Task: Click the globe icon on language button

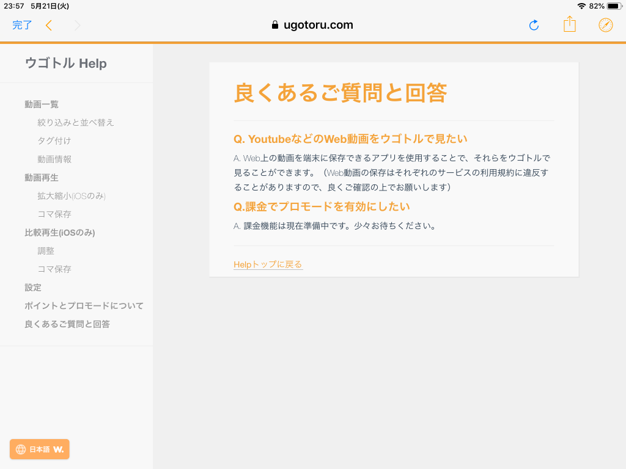Action: [x=21, y=449]
